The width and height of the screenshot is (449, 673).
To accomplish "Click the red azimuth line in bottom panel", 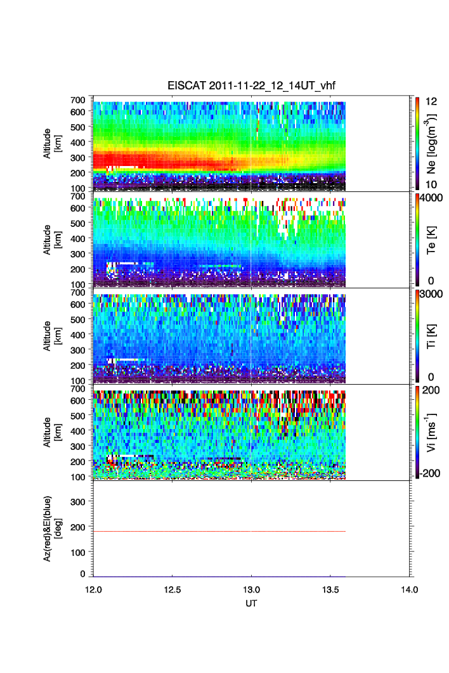I will coord(219,531).
